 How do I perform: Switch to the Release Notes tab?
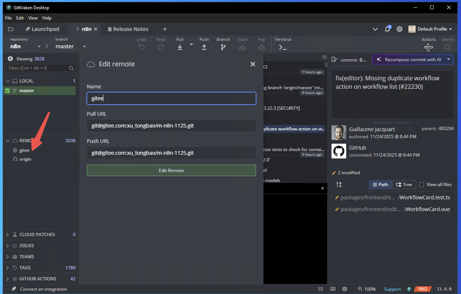[128, 29]
